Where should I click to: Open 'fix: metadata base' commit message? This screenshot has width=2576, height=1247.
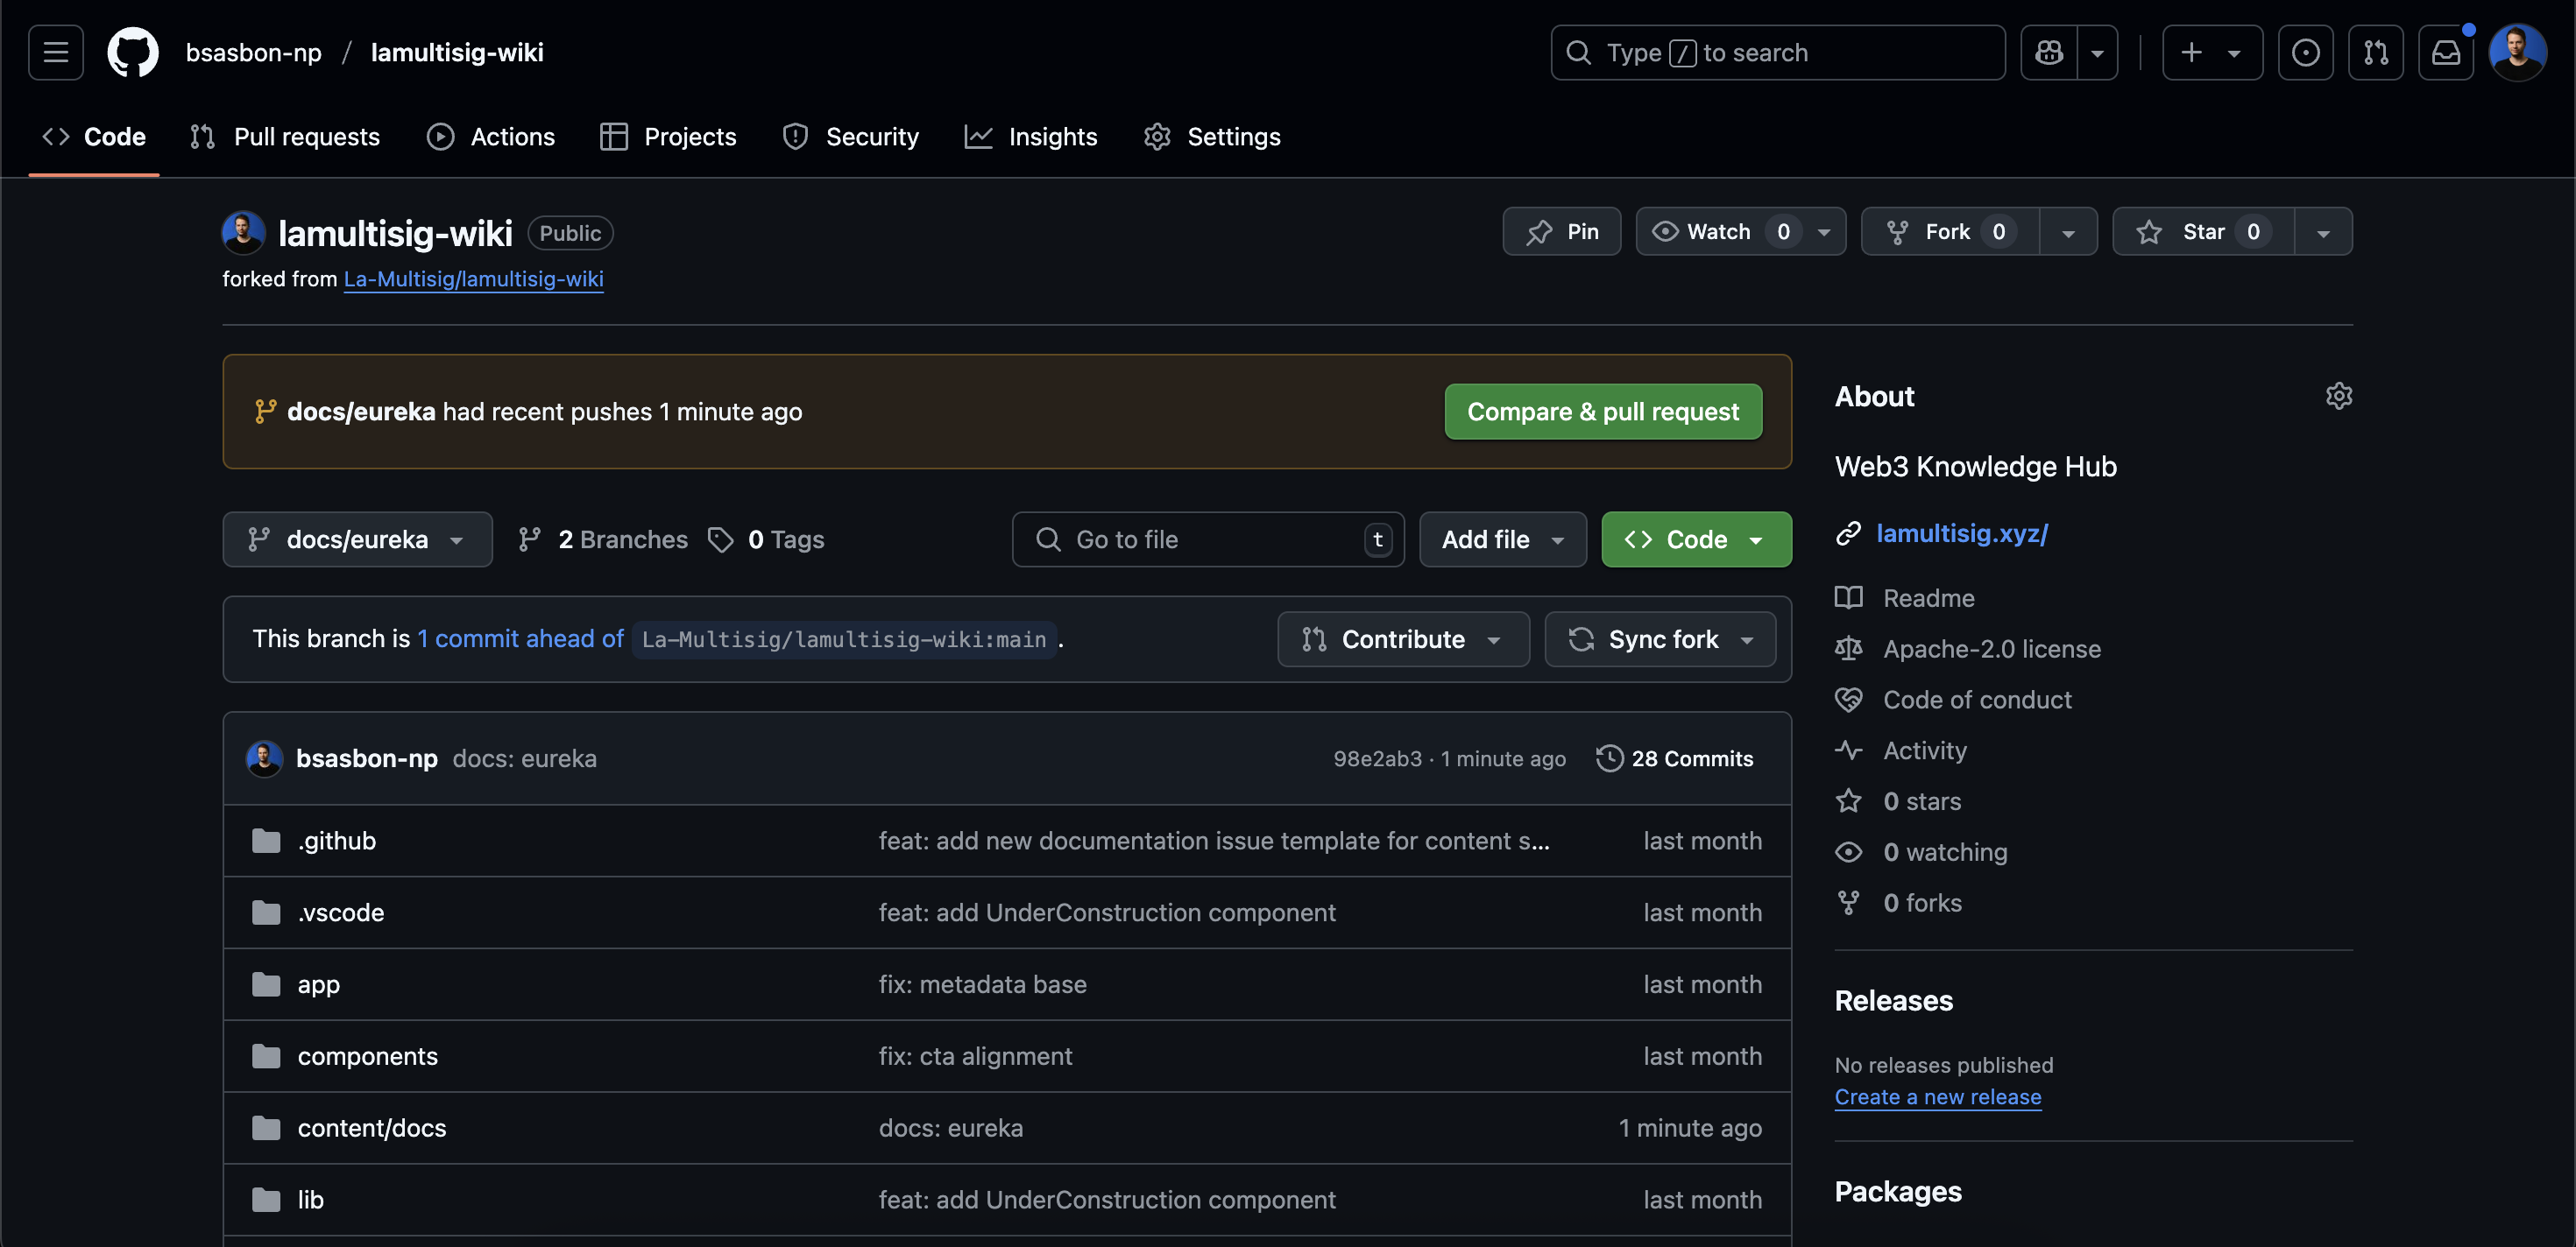(982, 985)
